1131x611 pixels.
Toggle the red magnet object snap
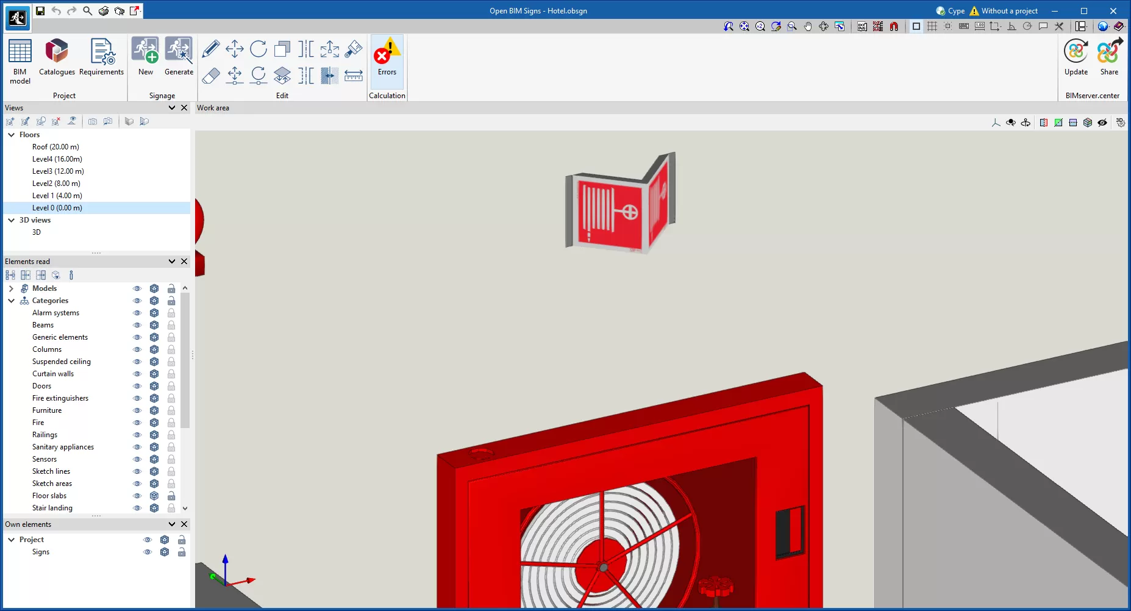click(894, 26)
